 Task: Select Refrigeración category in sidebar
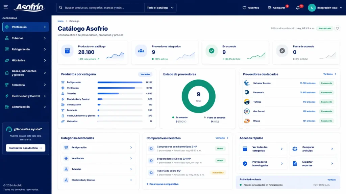[26, 49]
